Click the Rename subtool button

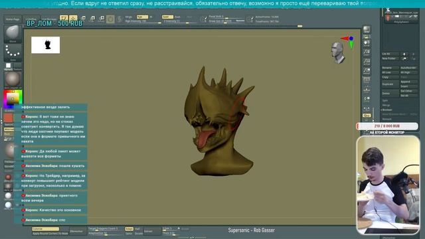[x=390, y=68]
